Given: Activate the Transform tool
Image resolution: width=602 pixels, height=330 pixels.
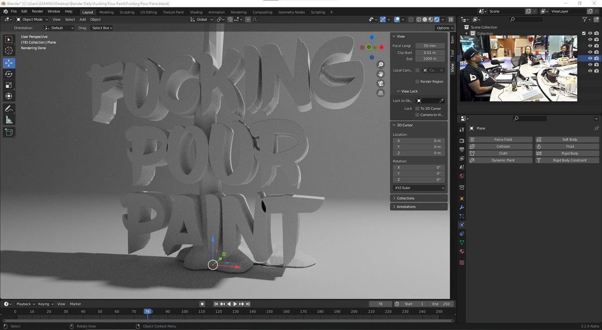Looking at the screenshot, I should pos(9,96).
